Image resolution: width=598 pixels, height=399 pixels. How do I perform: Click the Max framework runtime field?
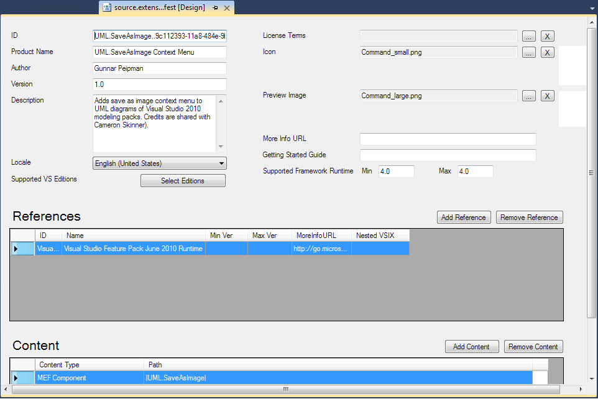475,172
